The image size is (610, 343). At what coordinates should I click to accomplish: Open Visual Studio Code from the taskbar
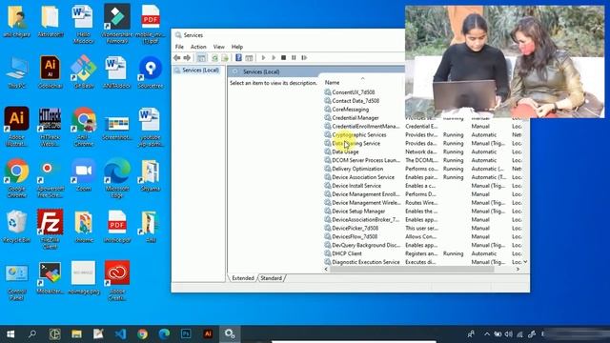(121, 334)
